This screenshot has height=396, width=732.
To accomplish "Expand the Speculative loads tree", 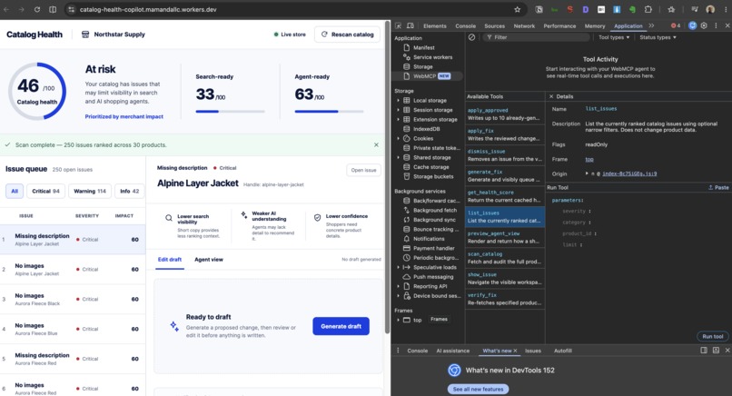I will [398, 267].
